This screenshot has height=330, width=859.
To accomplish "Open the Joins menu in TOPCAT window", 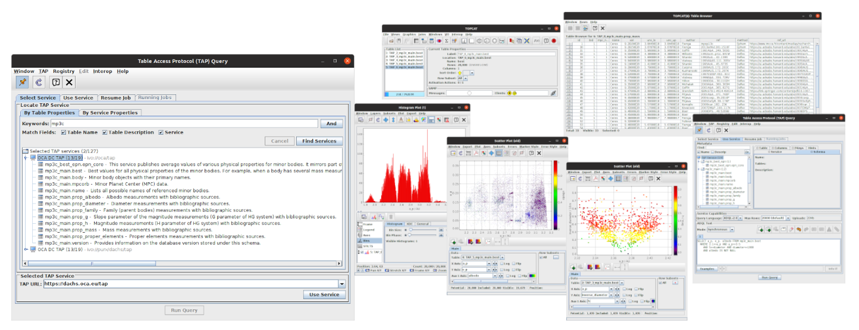I will pyautogui.click(x=422, y=34).
